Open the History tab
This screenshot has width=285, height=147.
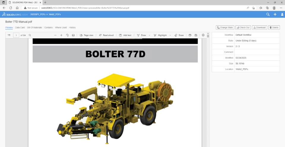[72, 28]
